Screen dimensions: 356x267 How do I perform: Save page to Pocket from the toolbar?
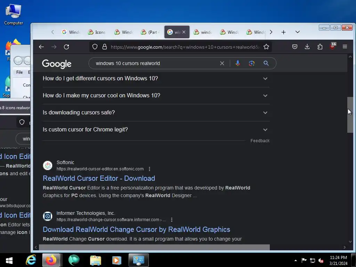(x=295, y=47)
